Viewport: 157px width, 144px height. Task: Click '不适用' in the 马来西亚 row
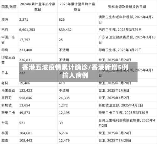[x=64, y=90]
